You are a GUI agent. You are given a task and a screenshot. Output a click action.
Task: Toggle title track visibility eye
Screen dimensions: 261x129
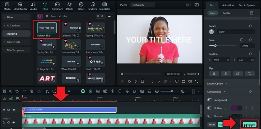coord(14,110)
